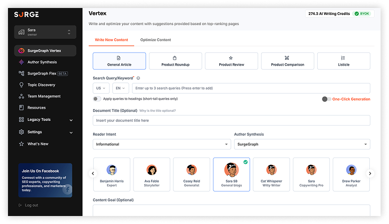389x224 pixels.
Task: Select Sara SB General blogs persona
Action: (x=231, y=175)
